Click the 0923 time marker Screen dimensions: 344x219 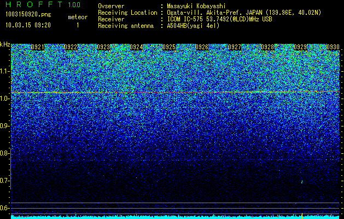(103, 47)
